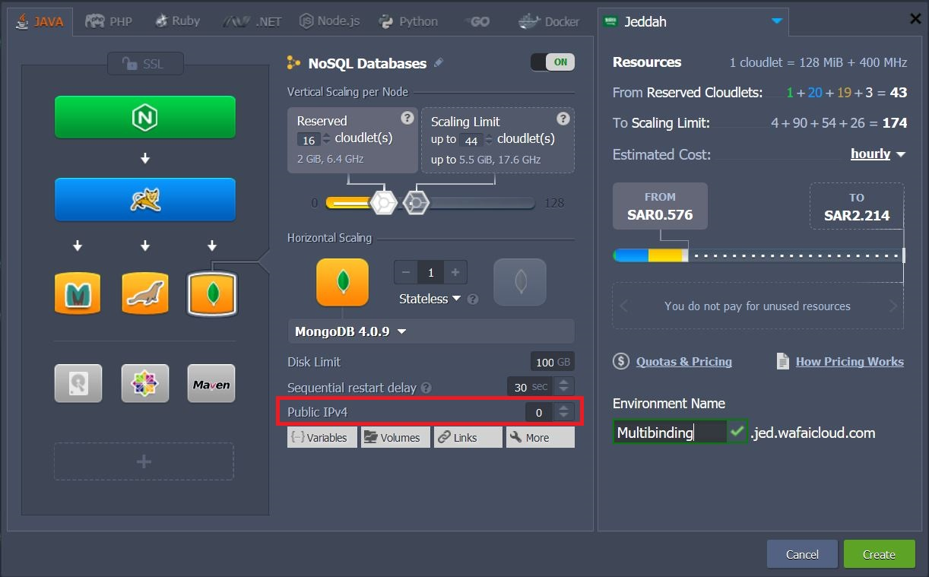
Task: Adjust Public IPv4 count stepper
Action: point(563,412)
